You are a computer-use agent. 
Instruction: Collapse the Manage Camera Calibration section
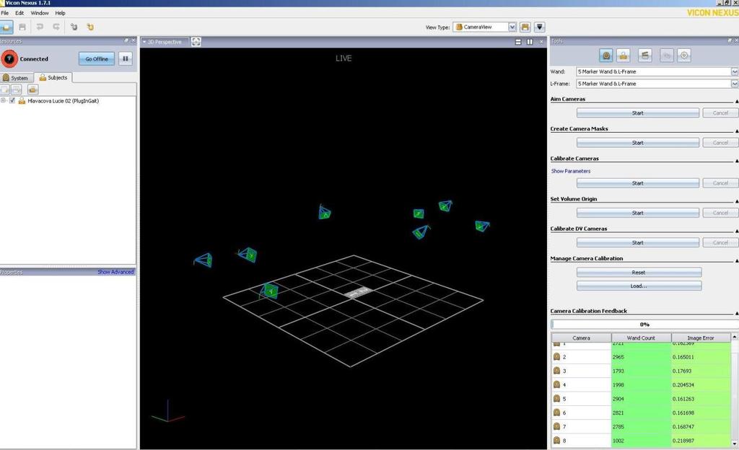pyautogui.click(x=737, y=260)
